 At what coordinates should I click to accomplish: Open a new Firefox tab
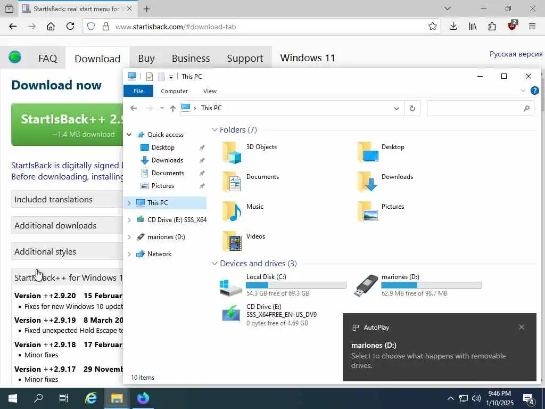point(147,9)
